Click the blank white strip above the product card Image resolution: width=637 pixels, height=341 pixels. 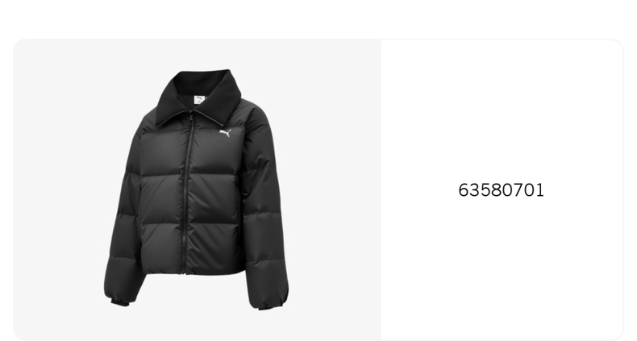(318, 19)
